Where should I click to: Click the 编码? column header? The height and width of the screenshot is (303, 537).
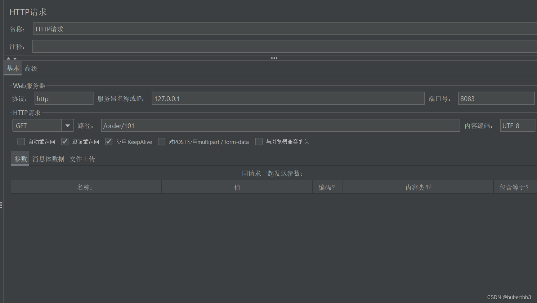pyautogui.click(x=327, y=187)
